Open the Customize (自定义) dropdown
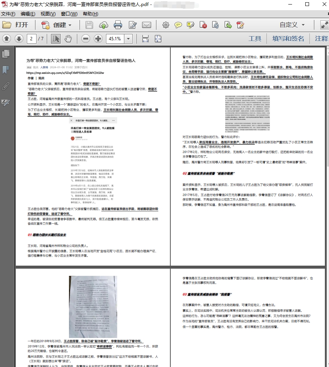Viewport: 329px width, 367px height. (292, 25)
